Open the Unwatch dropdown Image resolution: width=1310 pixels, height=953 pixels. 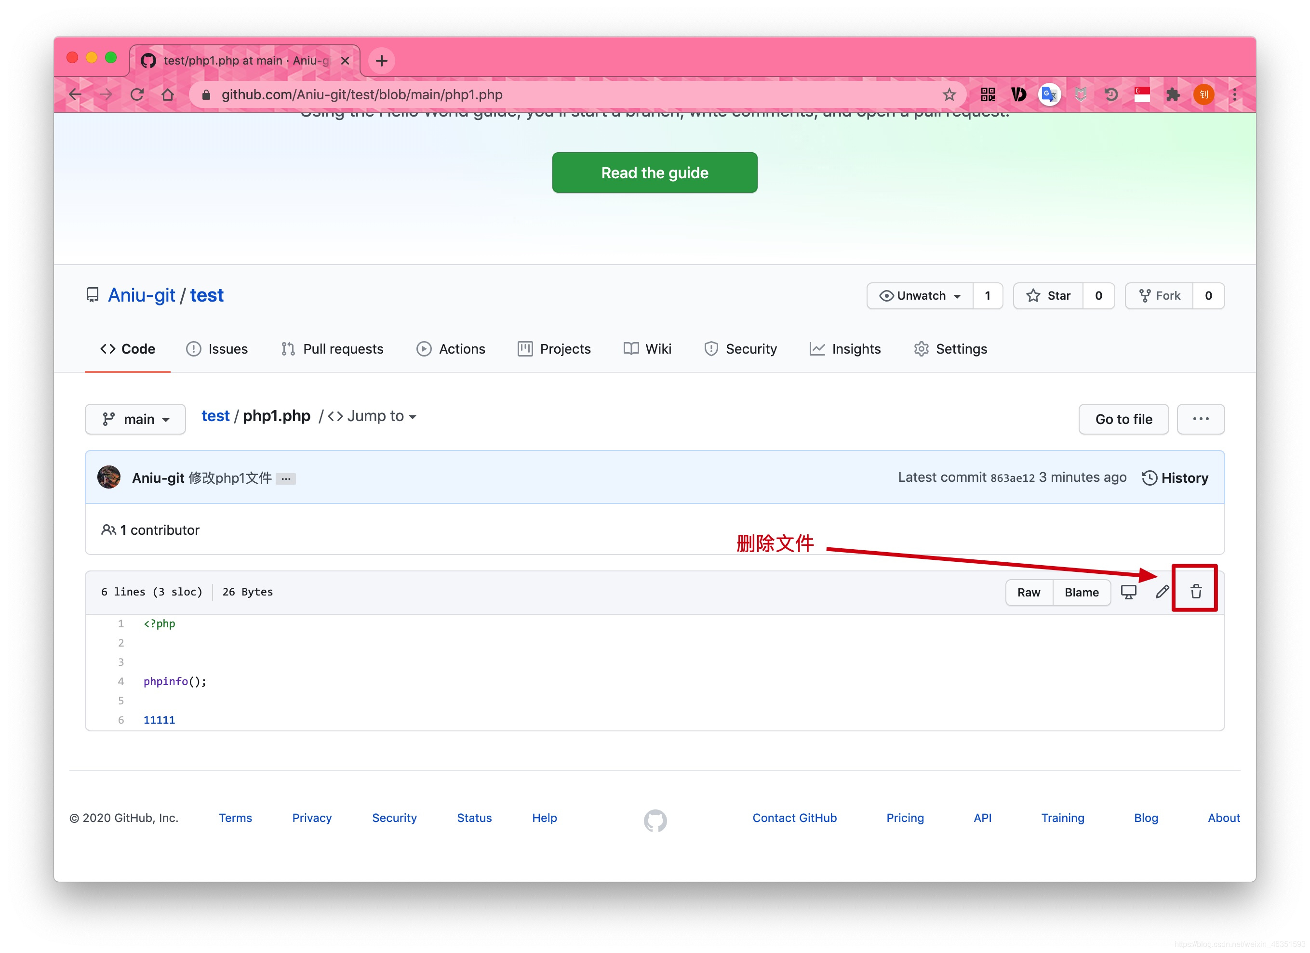[920, 295]
